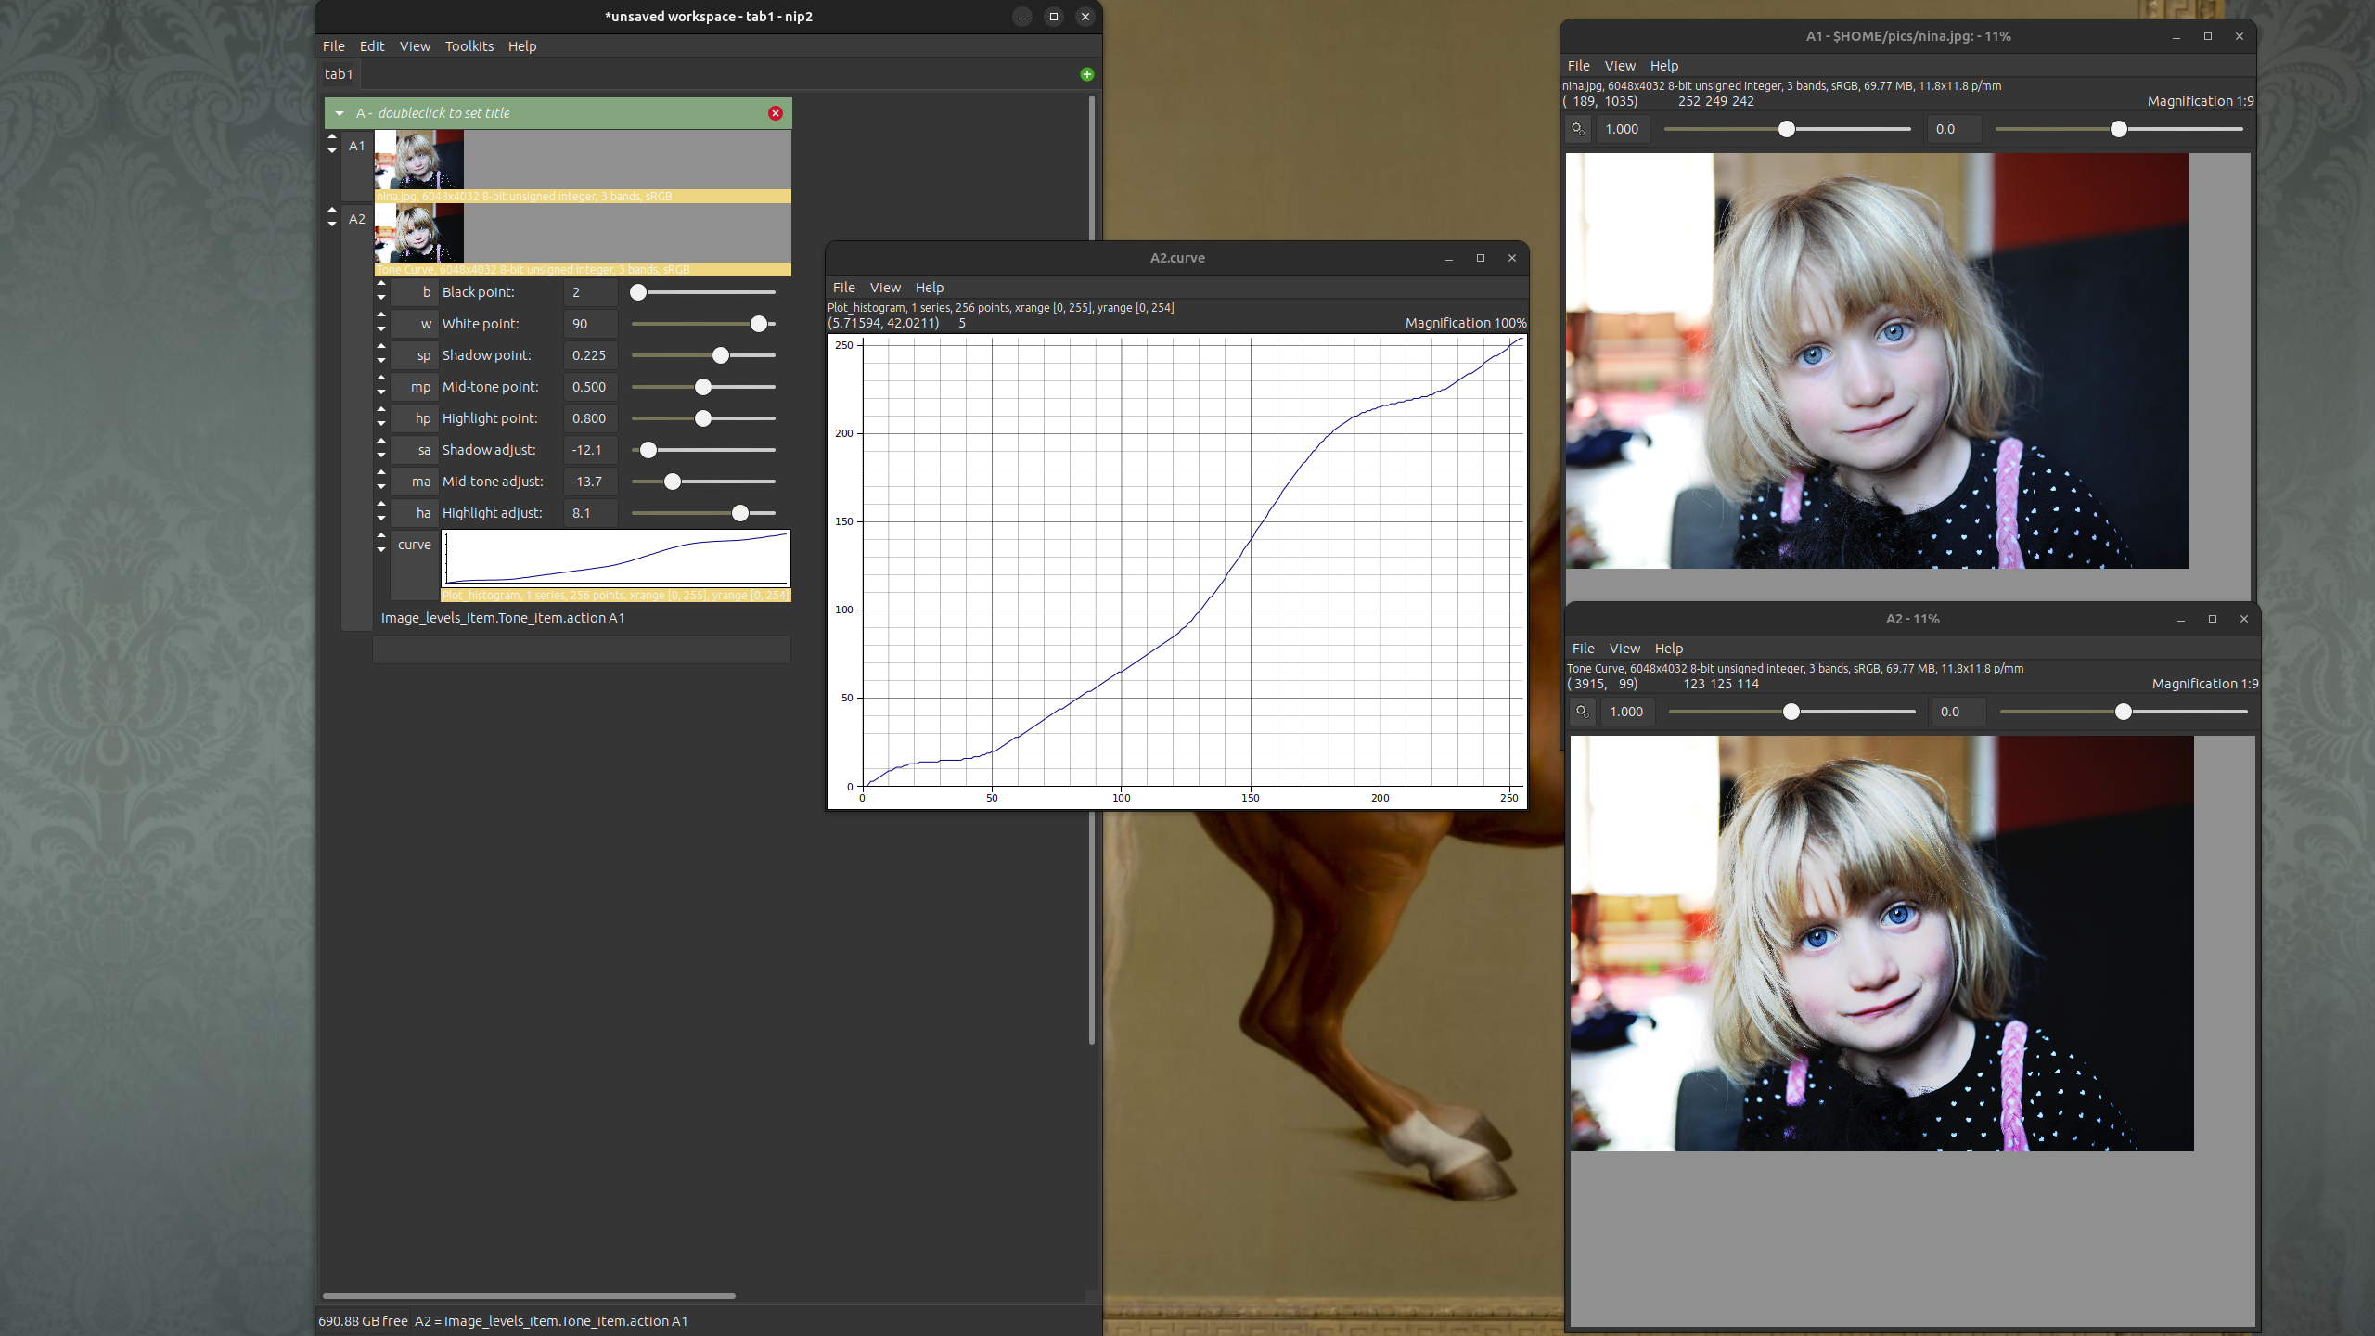Open the Toolkits menu
The image size is (2375, 1336).
point(469,45)
